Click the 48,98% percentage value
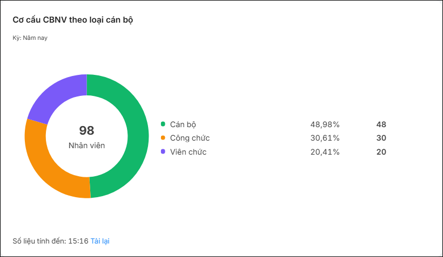This screenshot has height=257, width=443. pyautogui.click(x=325, y=124)
